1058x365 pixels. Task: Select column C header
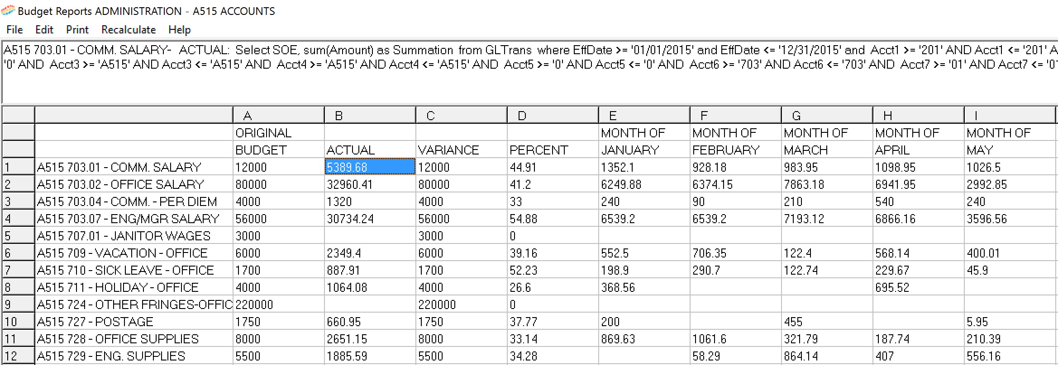[x=461, y=115]
